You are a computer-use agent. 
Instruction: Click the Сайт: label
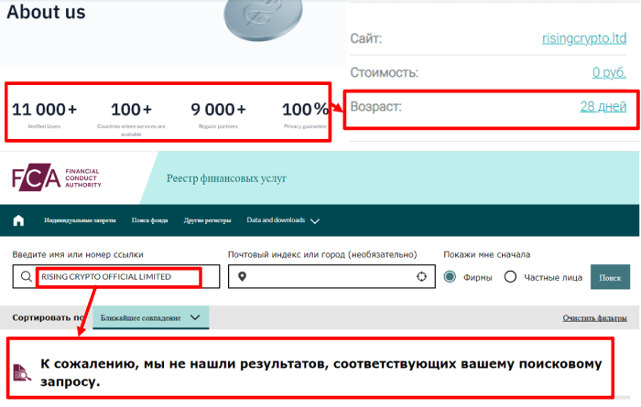(x=366, y=38)
